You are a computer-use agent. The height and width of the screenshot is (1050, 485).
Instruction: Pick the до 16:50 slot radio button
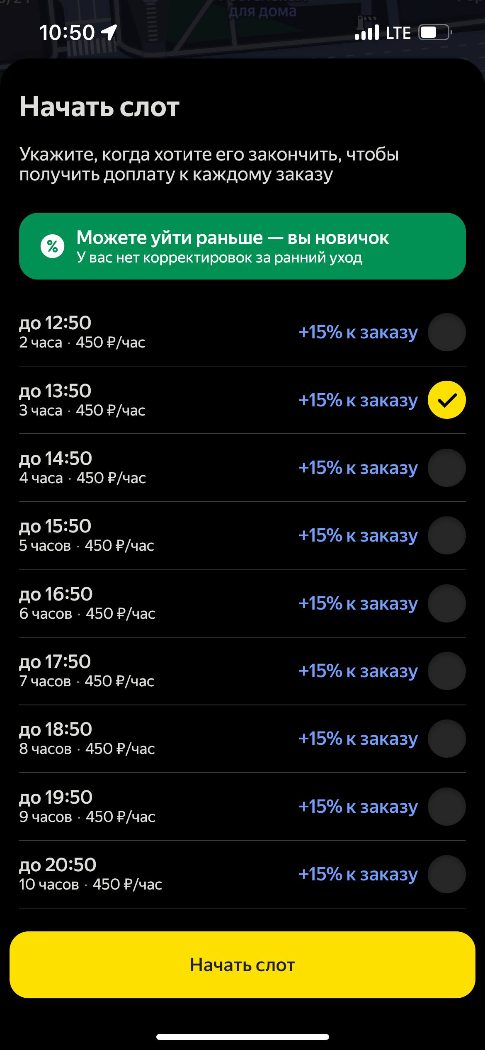[x=446, y=603]
